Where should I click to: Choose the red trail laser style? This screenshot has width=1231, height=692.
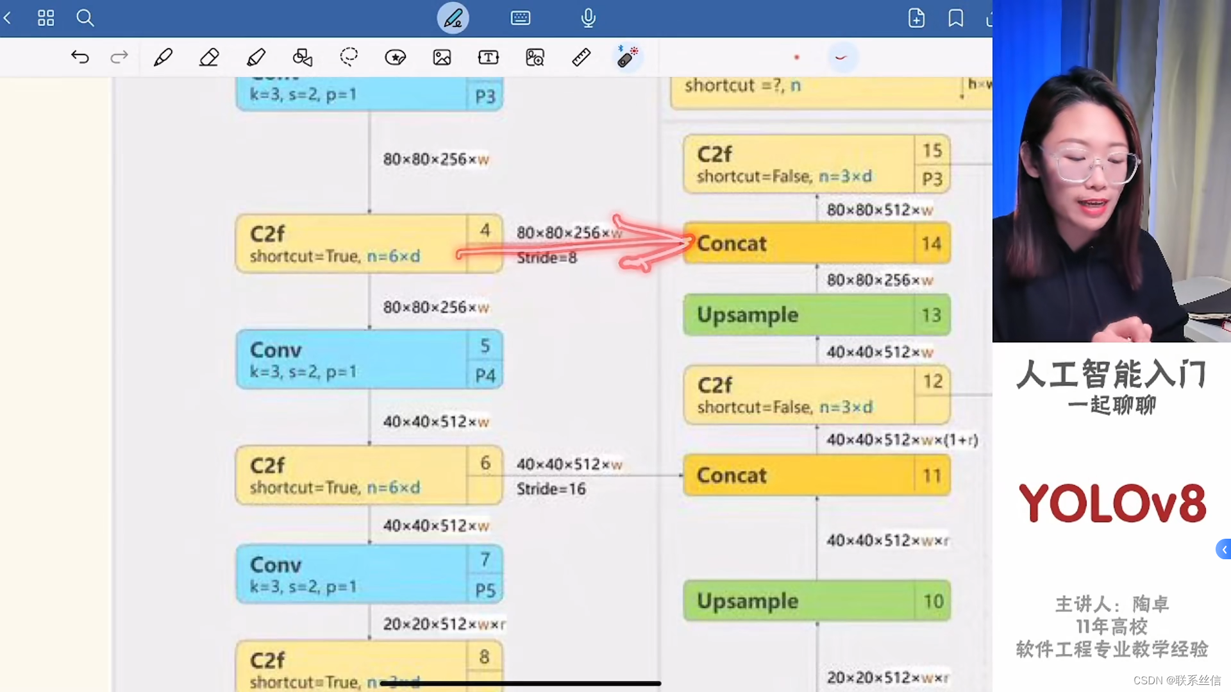(841, 57)
